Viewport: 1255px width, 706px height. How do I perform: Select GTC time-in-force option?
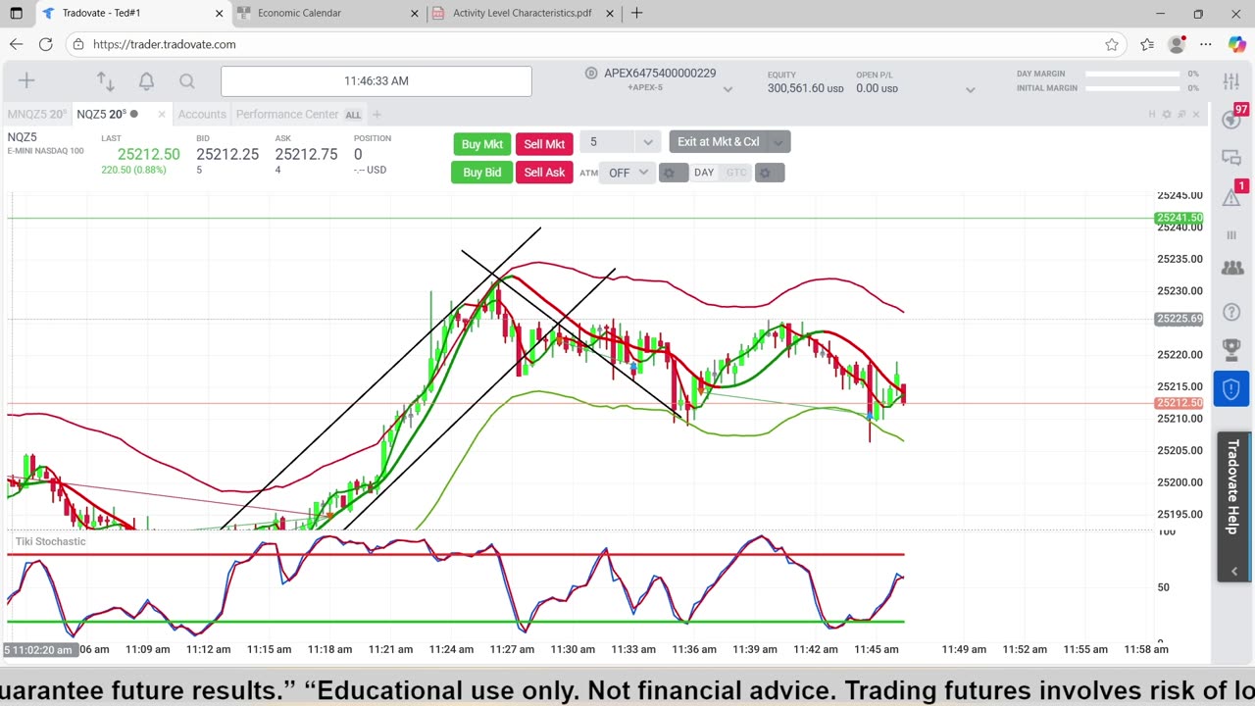click(736, 173)
